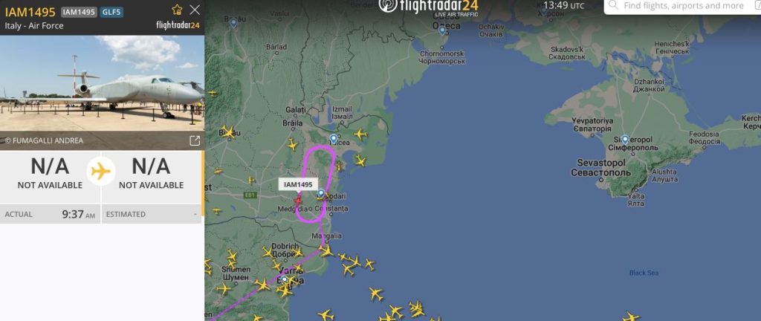761x321 pixels.
Task: Click the search magnifier icon
Action: [613, 5]
